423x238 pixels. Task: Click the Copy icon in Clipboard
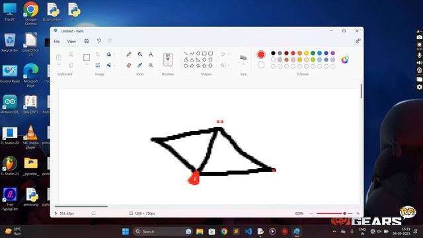pos(71,65)
